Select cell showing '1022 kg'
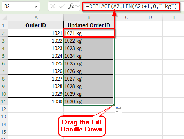184x139 pixels. pos(89,41)
